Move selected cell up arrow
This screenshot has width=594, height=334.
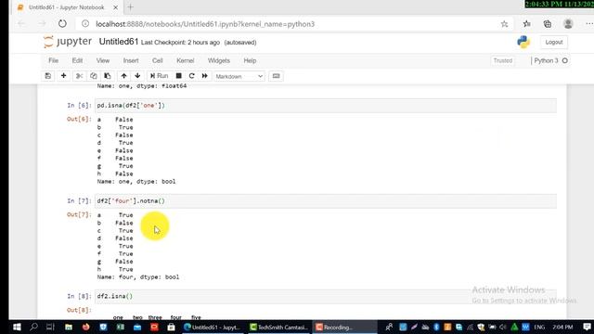[123, 76]
